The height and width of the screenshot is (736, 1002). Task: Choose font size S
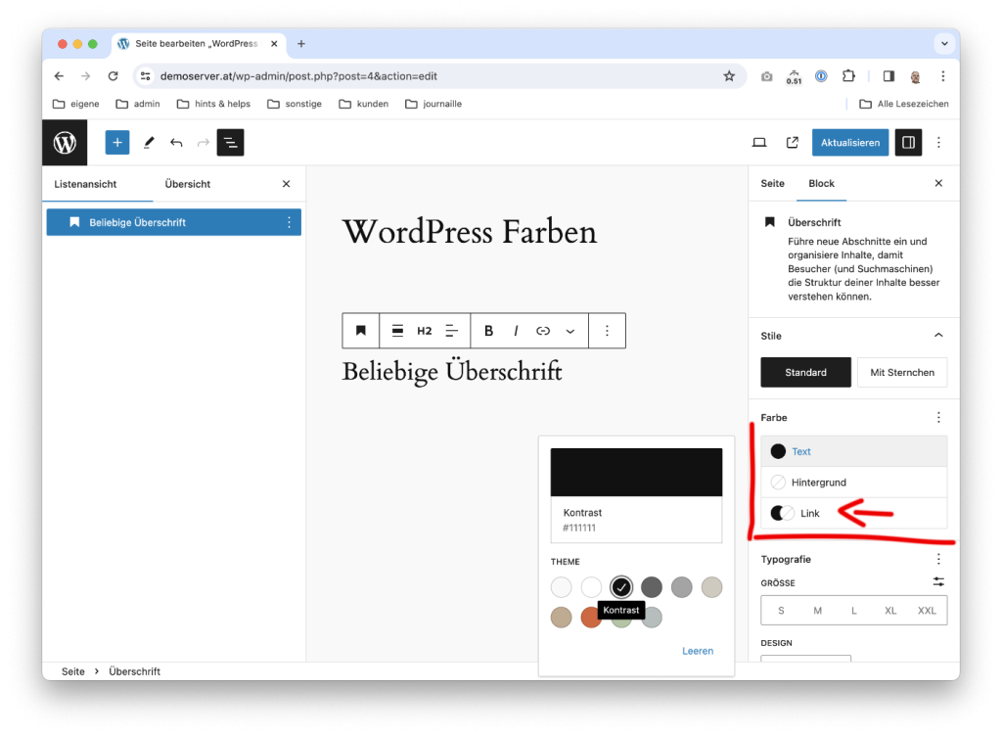781,611
